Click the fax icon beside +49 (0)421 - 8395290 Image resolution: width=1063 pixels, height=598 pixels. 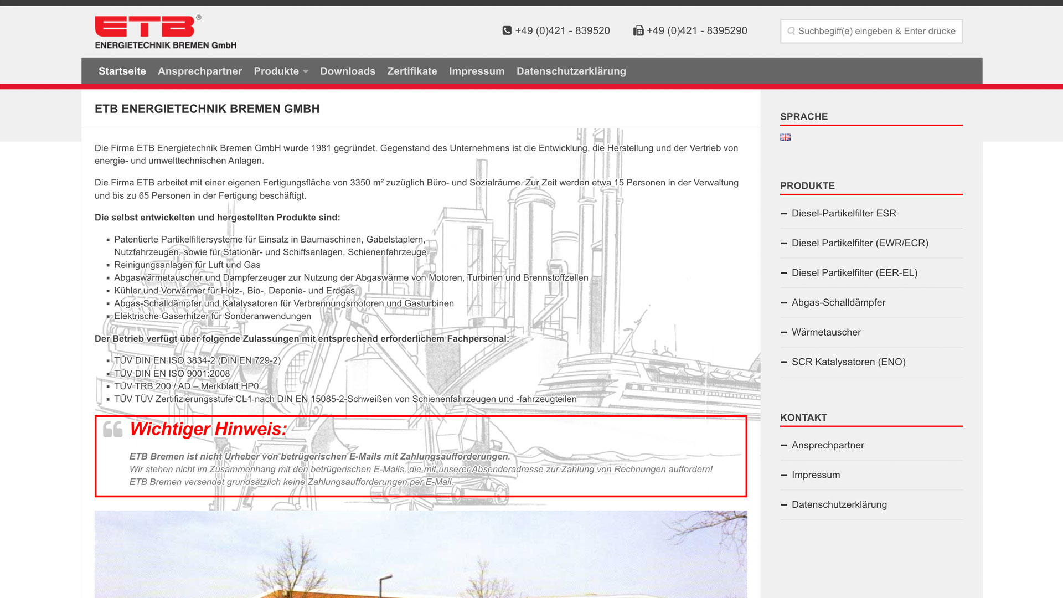tap(638, 30)
